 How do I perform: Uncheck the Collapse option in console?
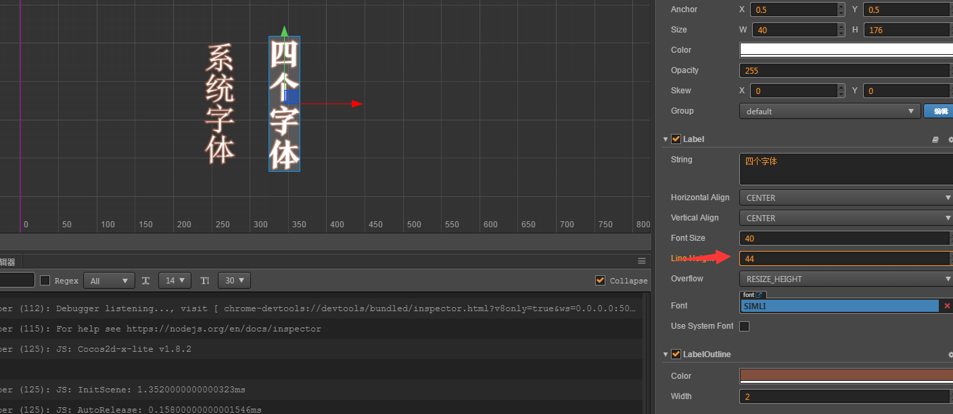[x=600, y=280]
